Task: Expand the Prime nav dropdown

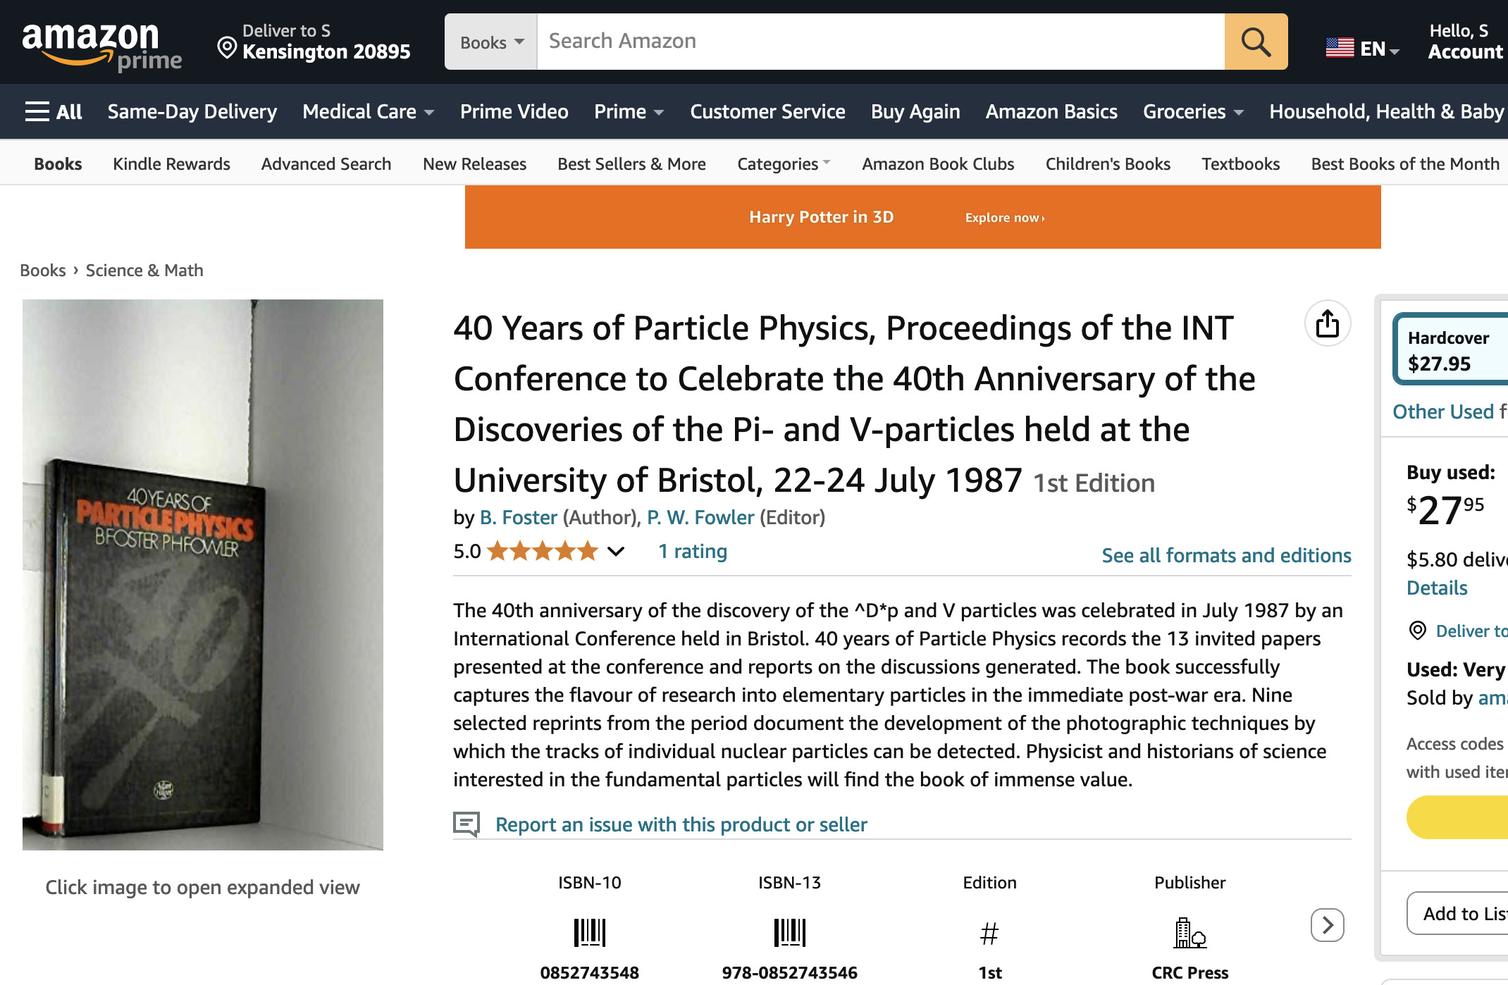Action: (x=629, y=111)
